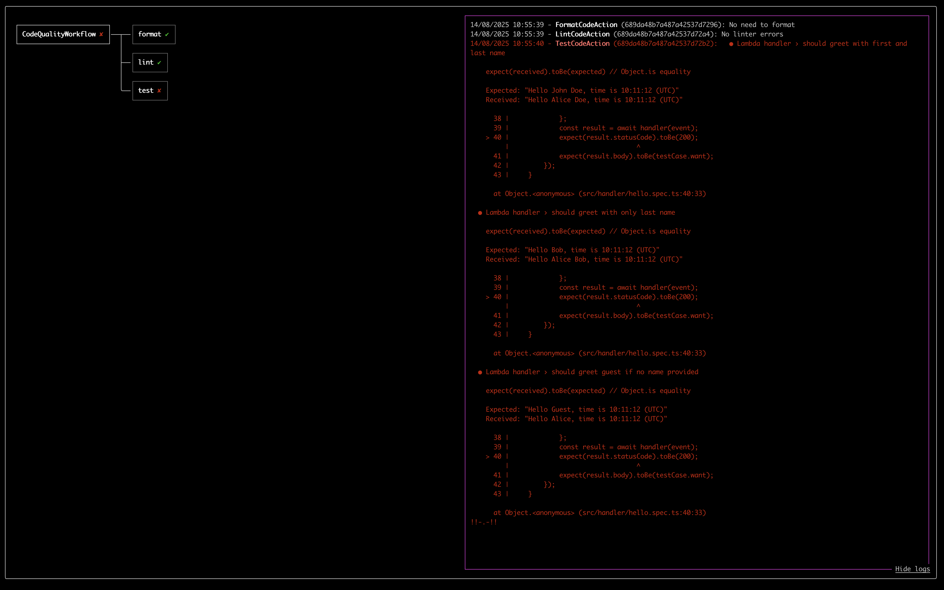Screen dimensions: 944x590
Task: Click the red X on CodeQualityWorkflow
Action: [101, 34]
